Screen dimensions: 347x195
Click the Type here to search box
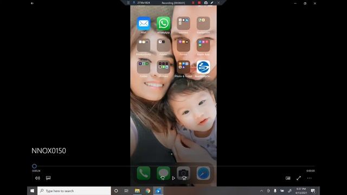coord(74,191)
